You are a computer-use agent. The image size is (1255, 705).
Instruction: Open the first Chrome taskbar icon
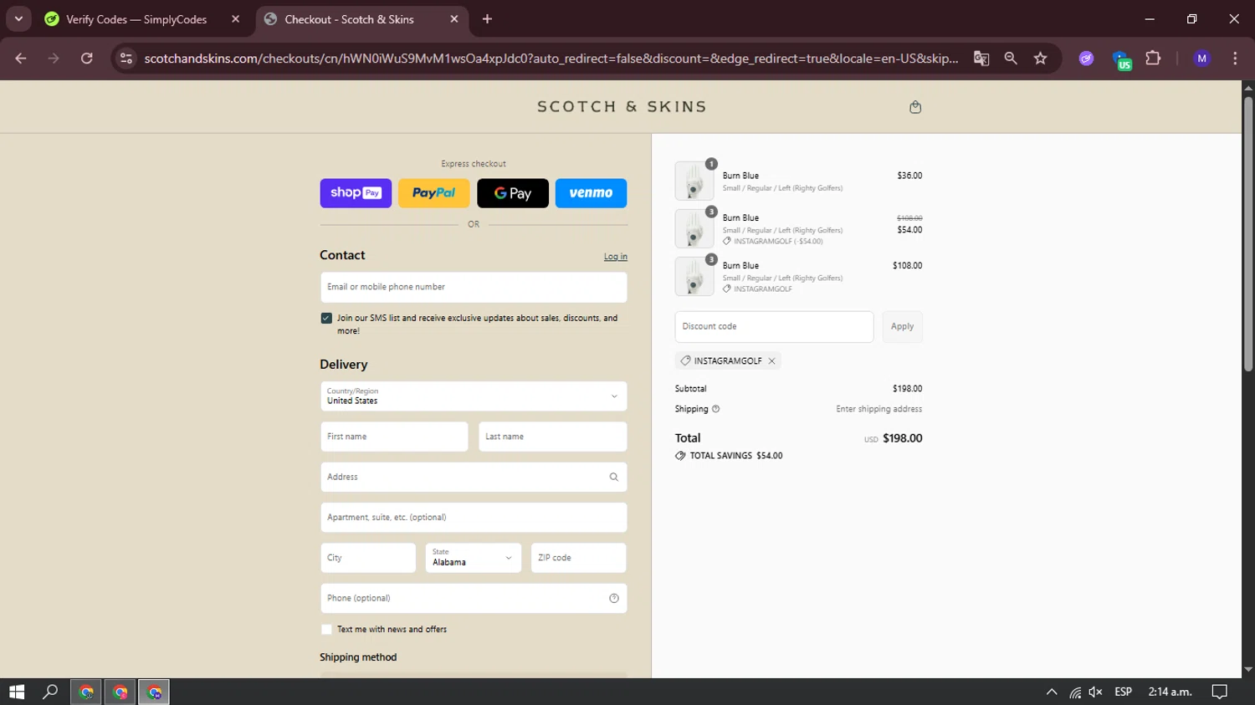click(86, 692)
